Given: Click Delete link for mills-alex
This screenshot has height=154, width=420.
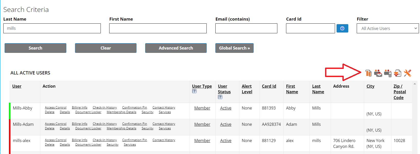Looking at the screenshot, I should [x=50, y=145].
